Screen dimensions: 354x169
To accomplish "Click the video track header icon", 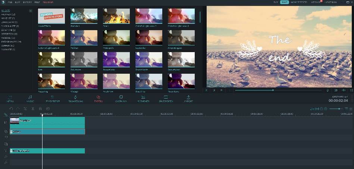I will pos(6,122).
